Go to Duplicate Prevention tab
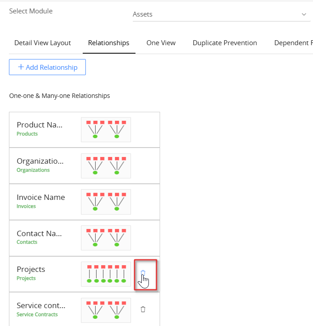This screenshot has height=326, width=313. point(224,43)
